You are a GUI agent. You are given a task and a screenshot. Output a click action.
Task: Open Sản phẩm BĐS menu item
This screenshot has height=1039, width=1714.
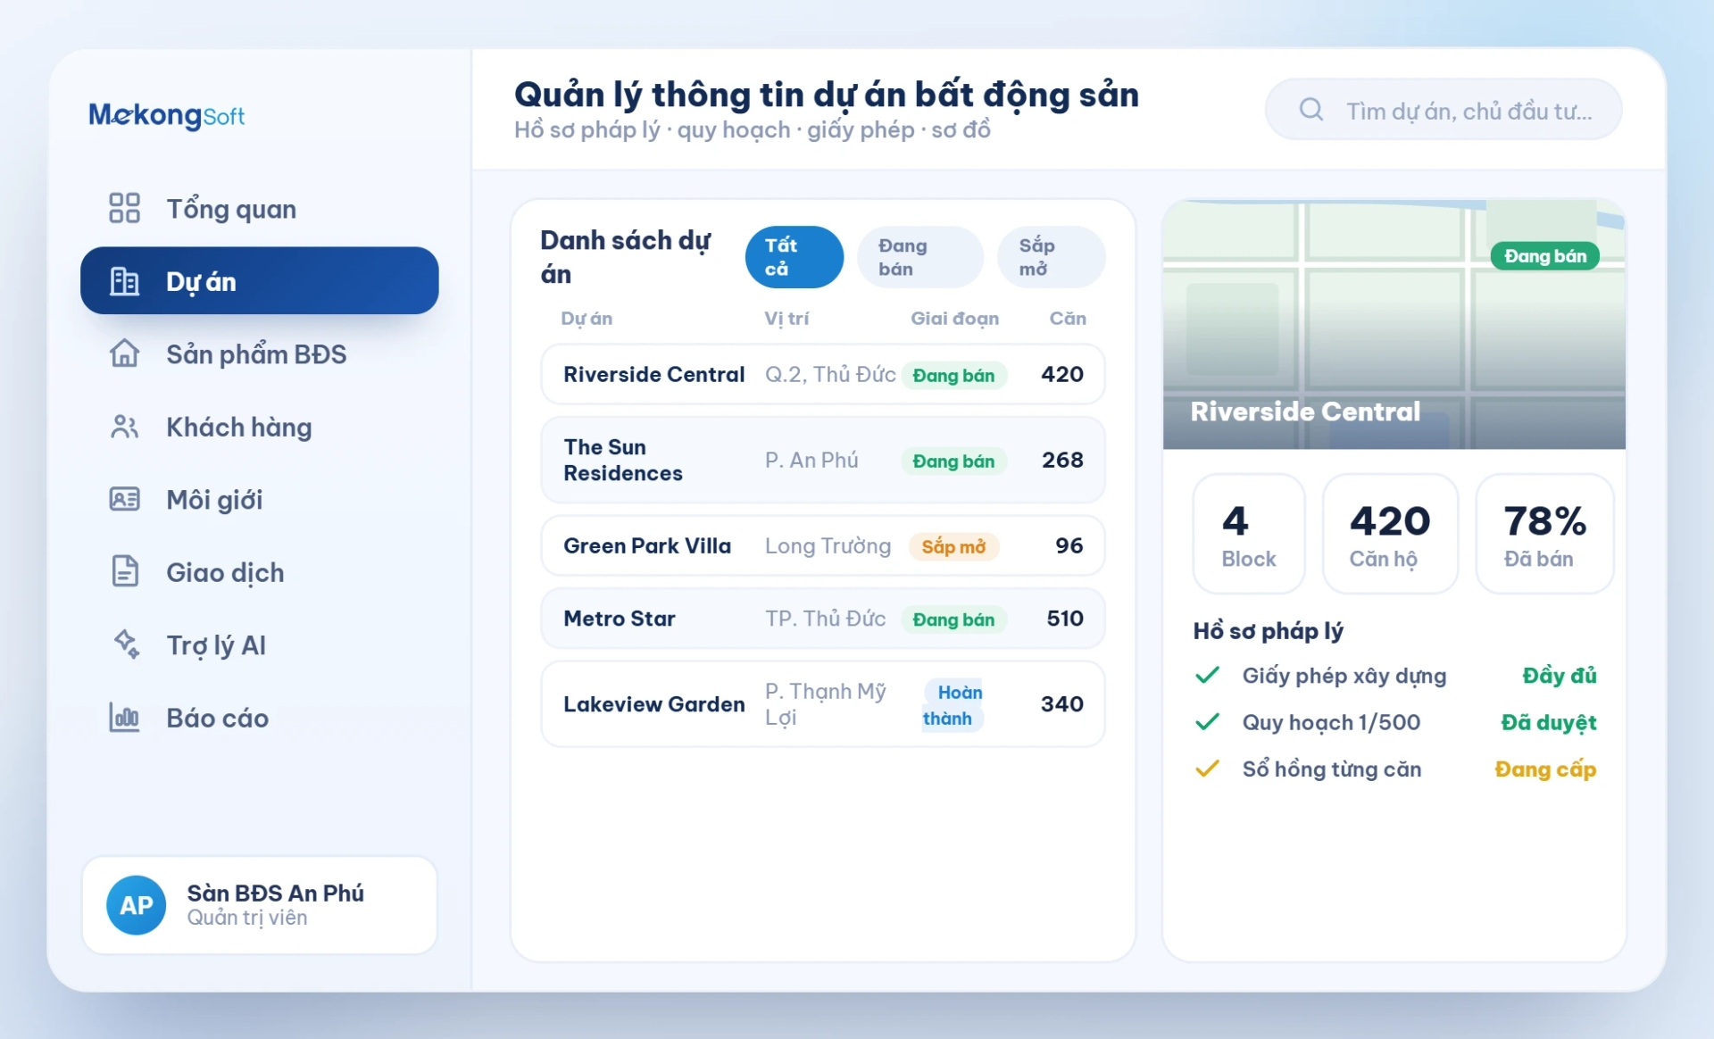(259, 353)
